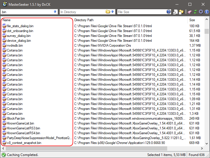This screenshot has width=210, height=158.
Task: Click the file icon beside KnownGameListRS4.bin
Action: pos(4,133)
